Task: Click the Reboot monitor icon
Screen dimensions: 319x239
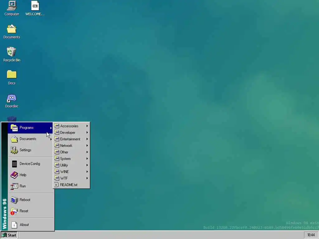Action: tap(14, 200)
